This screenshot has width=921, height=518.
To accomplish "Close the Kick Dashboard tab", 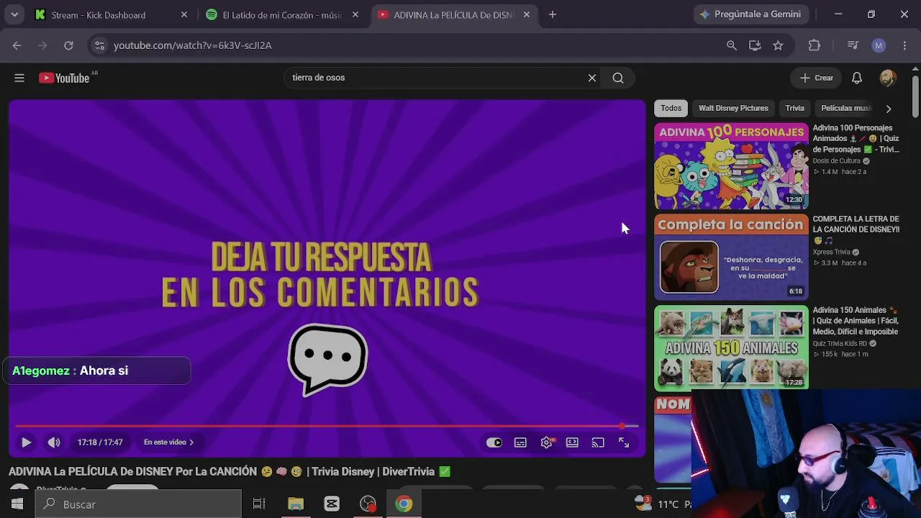I will point(184,14).
